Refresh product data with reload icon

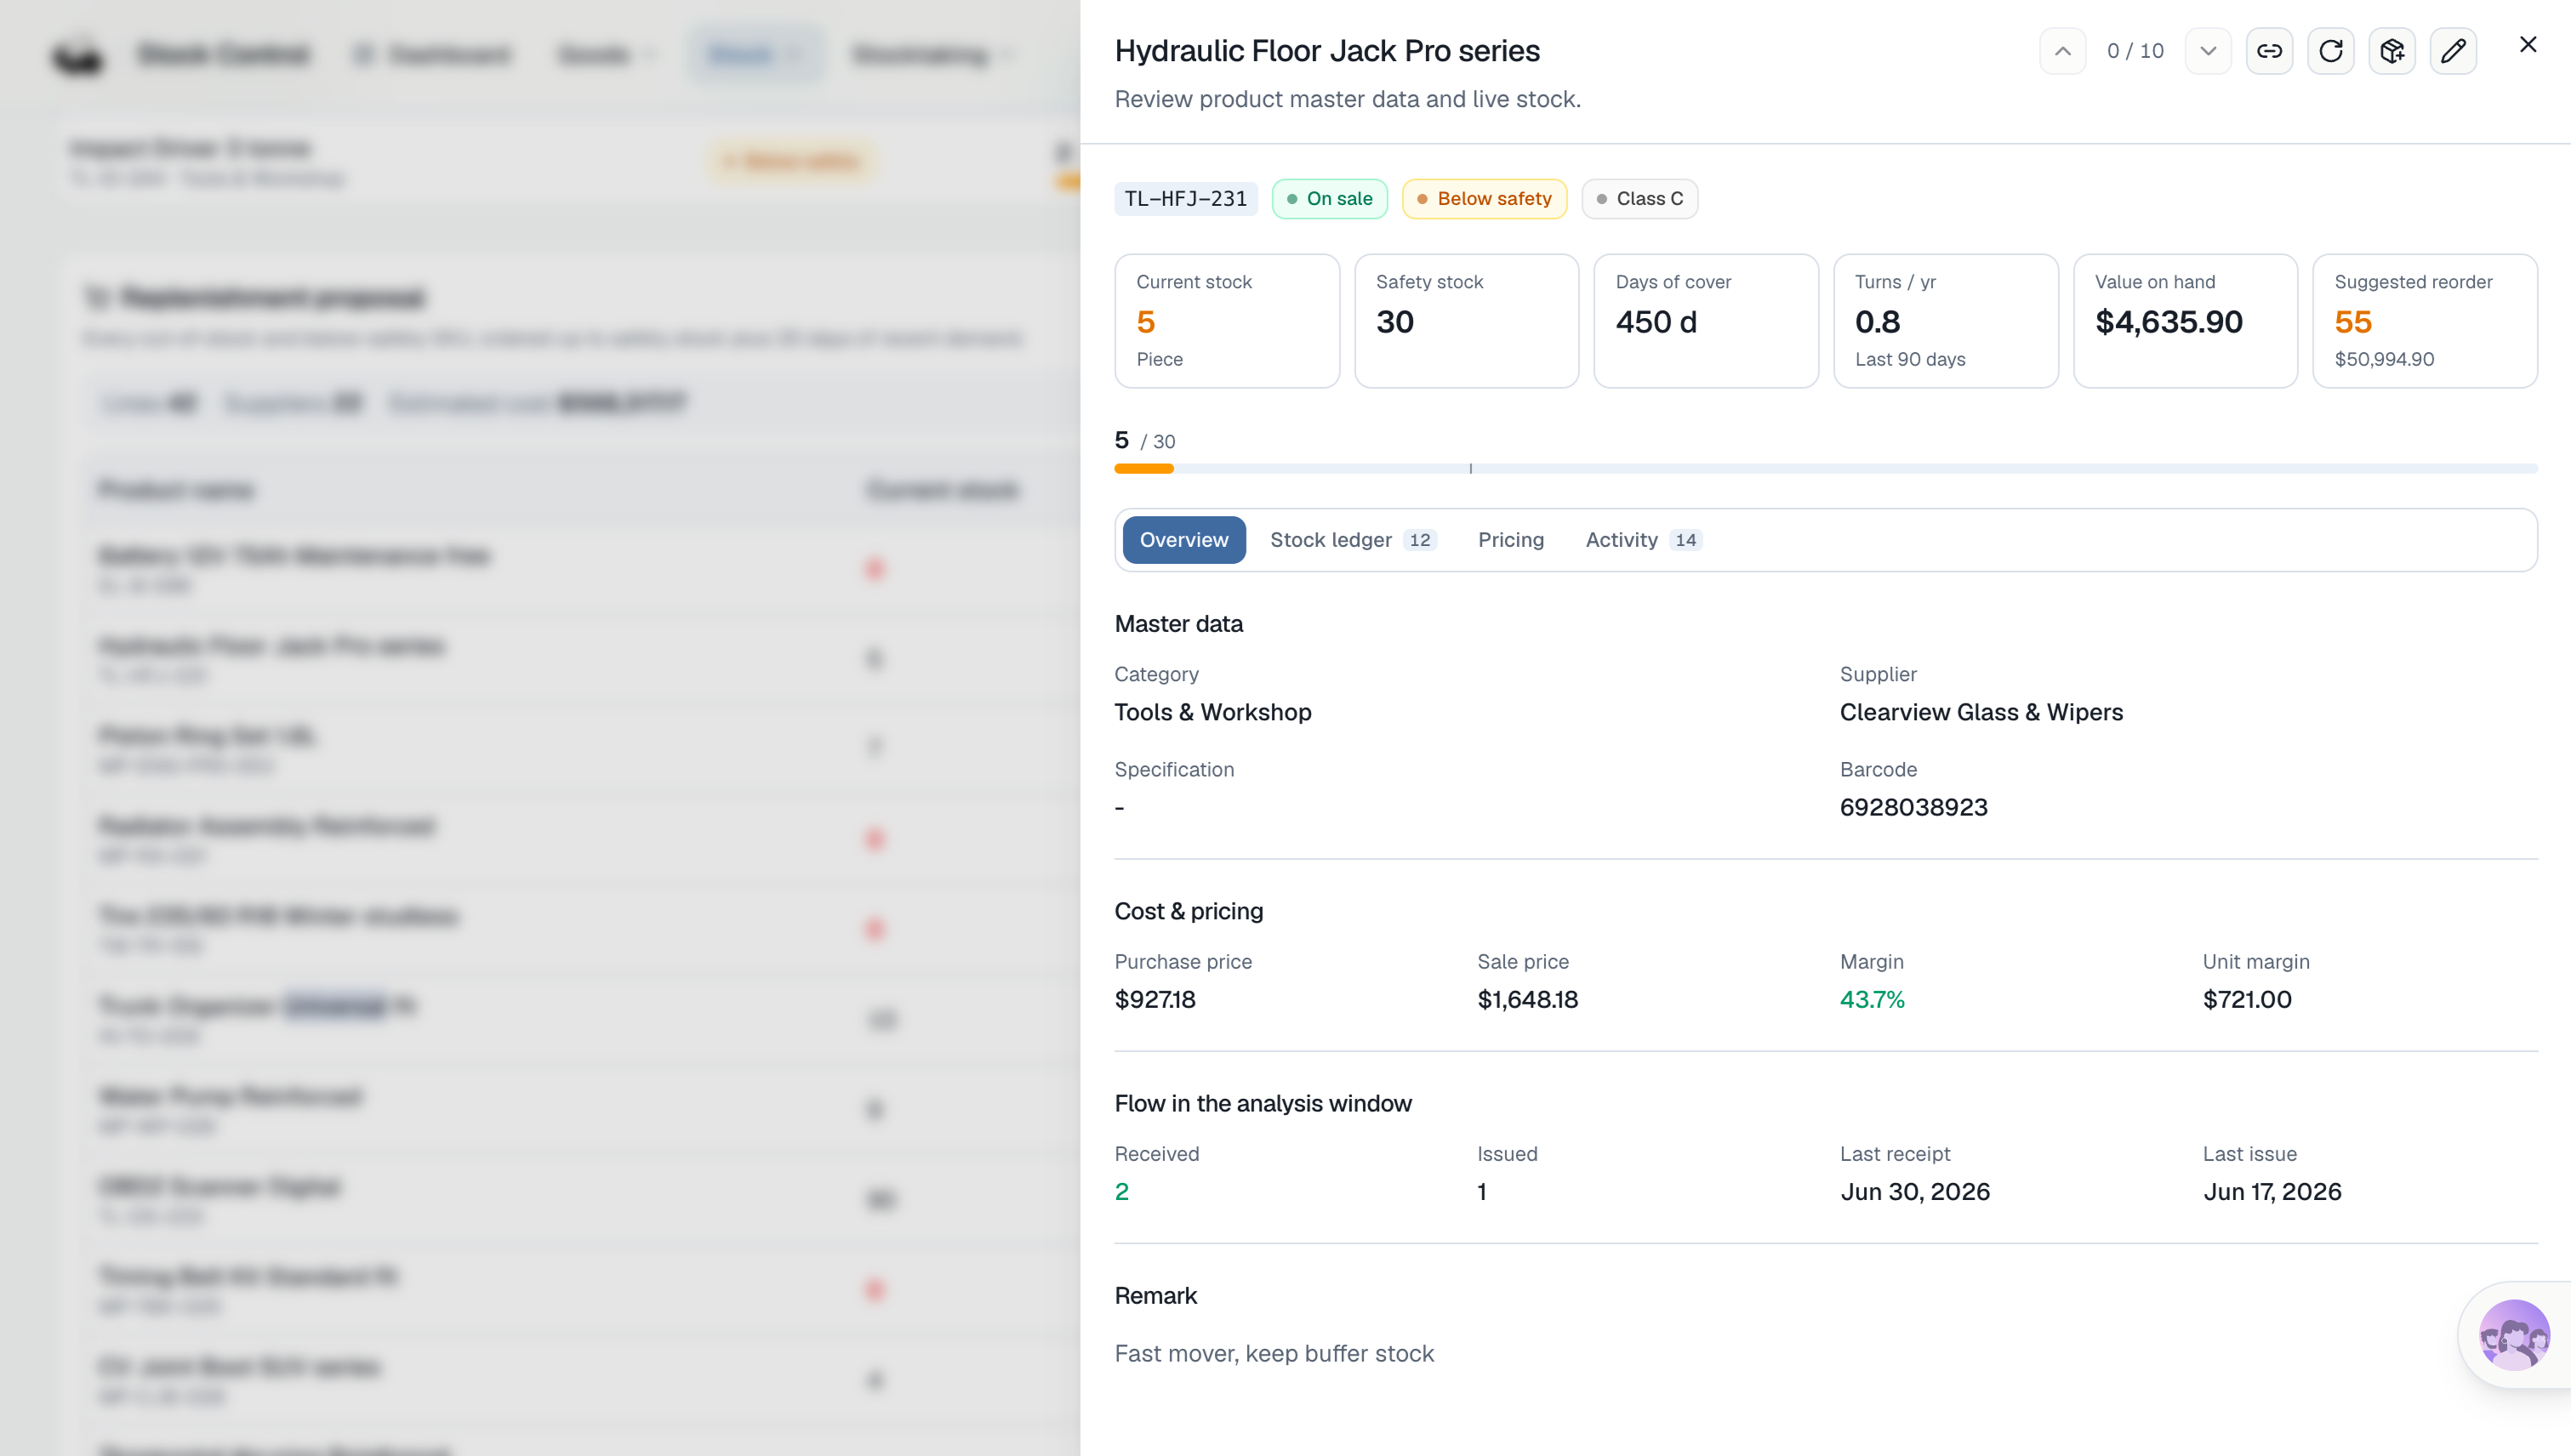[2330, 51]
